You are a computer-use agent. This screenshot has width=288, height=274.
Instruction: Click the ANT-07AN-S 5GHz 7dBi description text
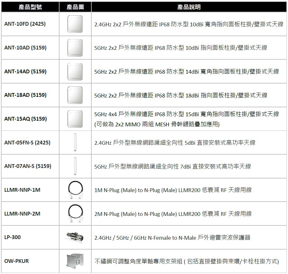(172, 166)
